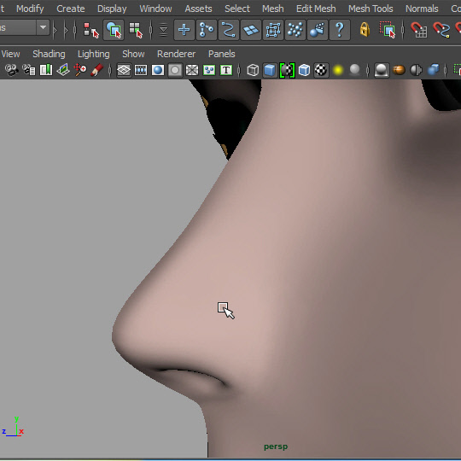Open the selection mask menu with stacked lines
This screenshot has height=461, width=461.
[163, 30]
